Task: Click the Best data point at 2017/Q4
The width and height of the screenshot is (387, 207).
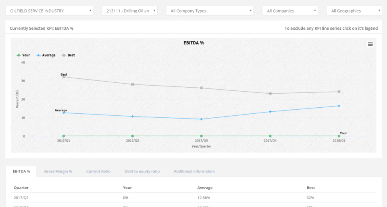Action: coord(270,94)
